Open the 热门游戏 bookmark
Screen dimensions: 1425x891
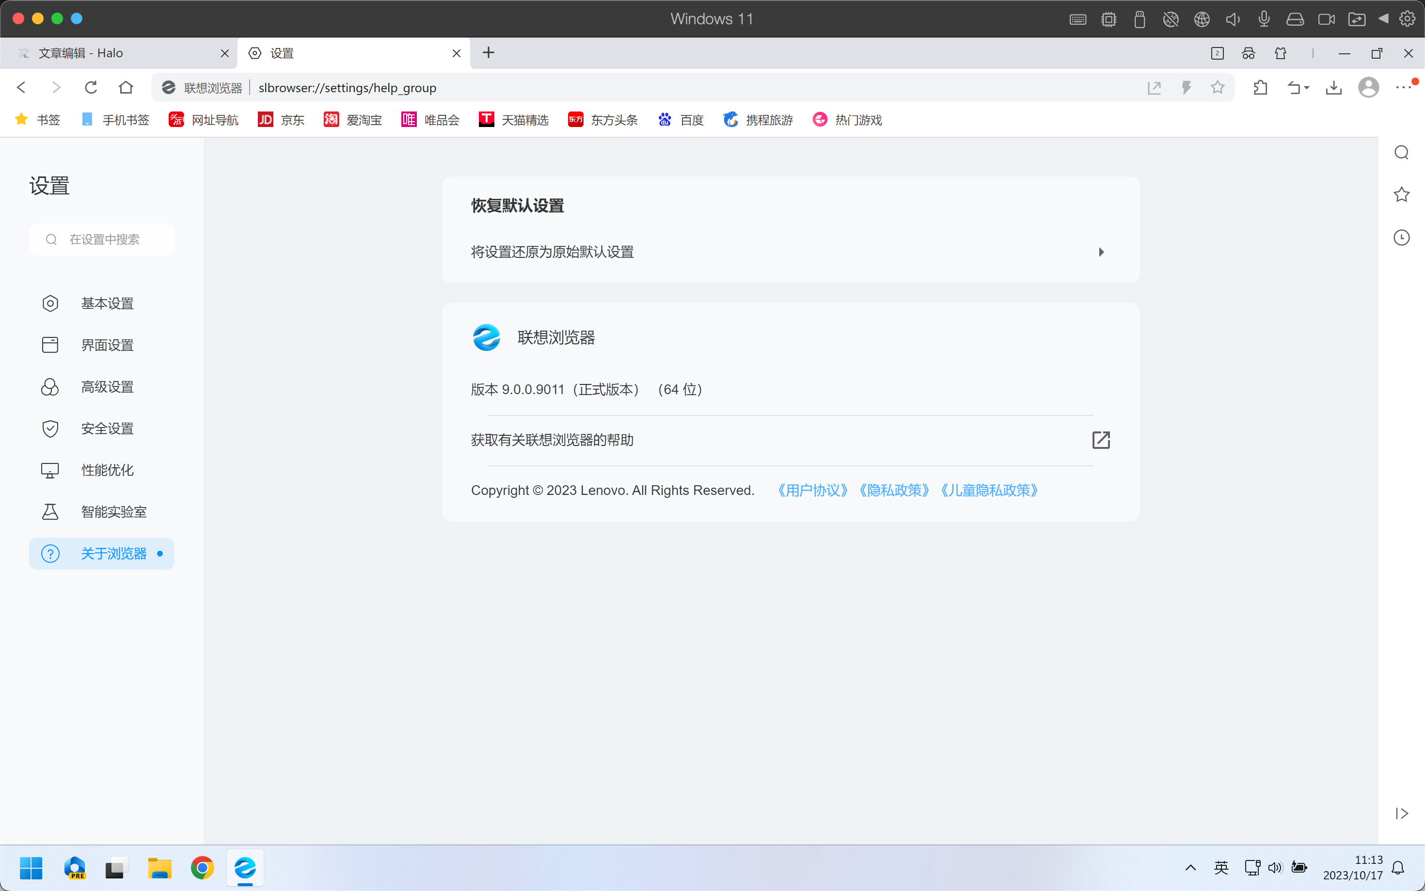point(847,120)
